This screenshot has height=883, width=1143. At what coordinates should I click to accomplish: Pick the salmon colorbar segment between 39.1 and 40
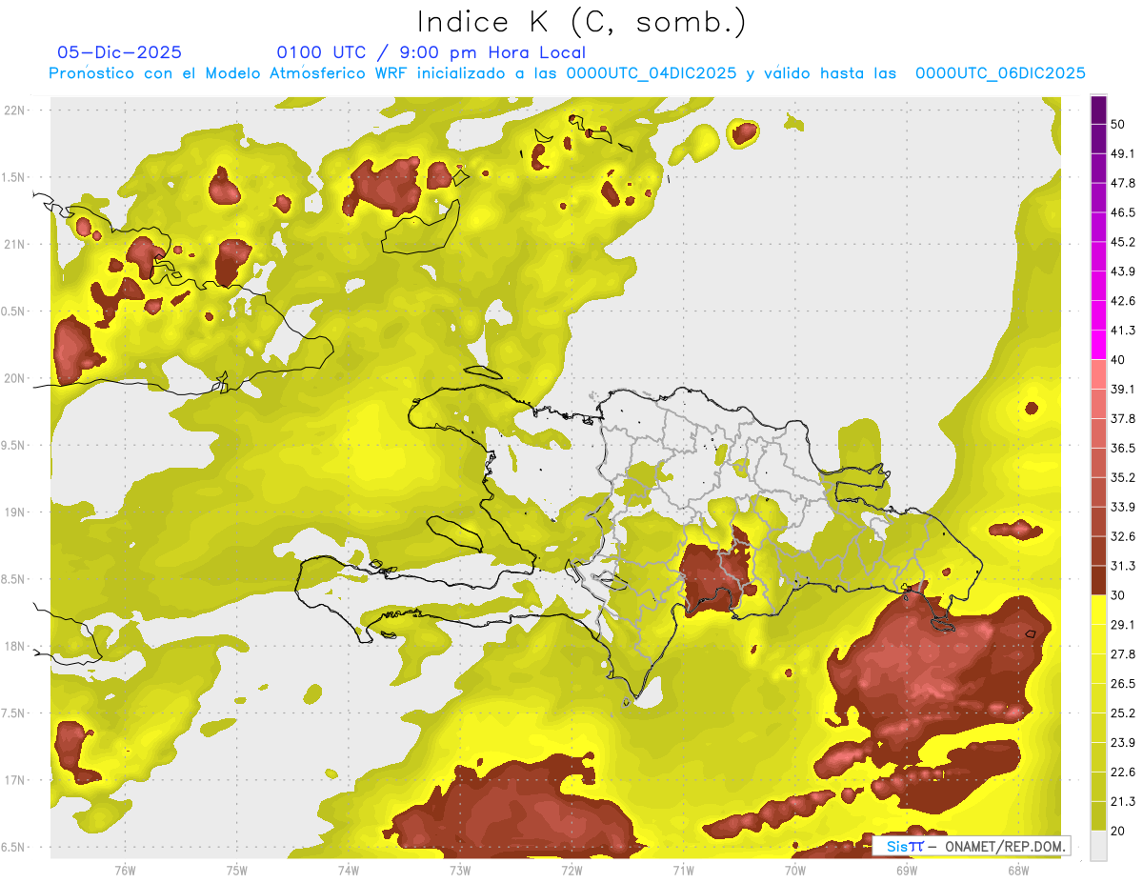coord(1098,374)
